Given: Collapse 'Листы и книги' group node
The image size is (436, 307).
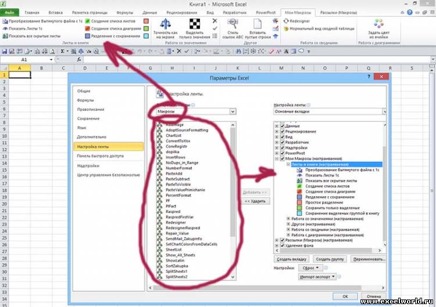Looking at the screenshot, I should tap(288, 164).
